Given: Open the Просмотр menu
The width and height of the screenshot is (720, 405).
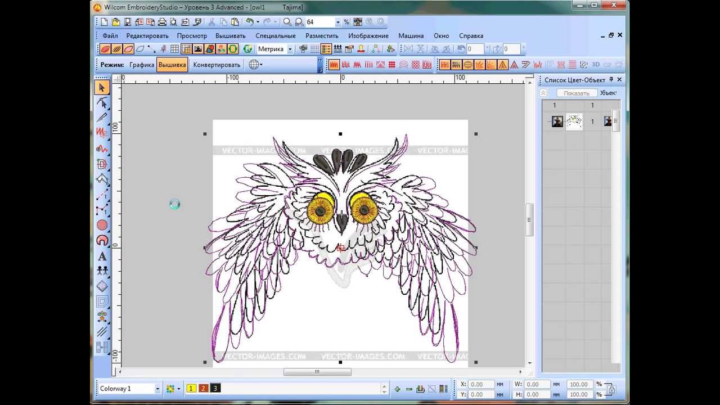Looking at the screenshot, I should pyautogui.click(x=192, y=35).
